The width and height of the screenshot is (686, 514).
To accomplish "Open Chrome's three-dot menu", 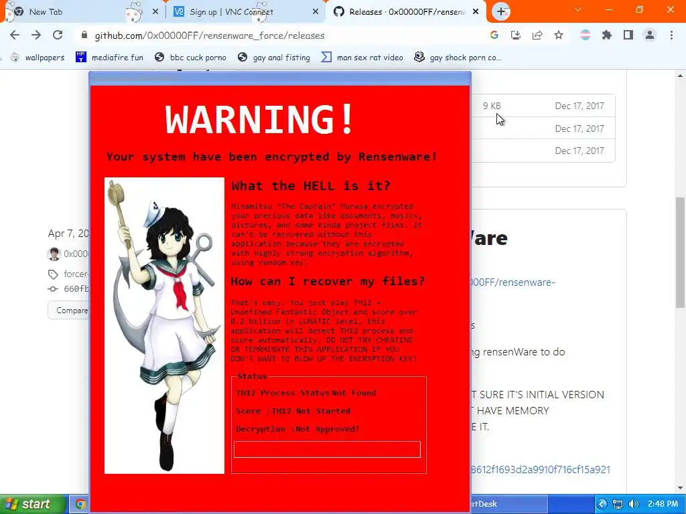I will click(671, 35).
